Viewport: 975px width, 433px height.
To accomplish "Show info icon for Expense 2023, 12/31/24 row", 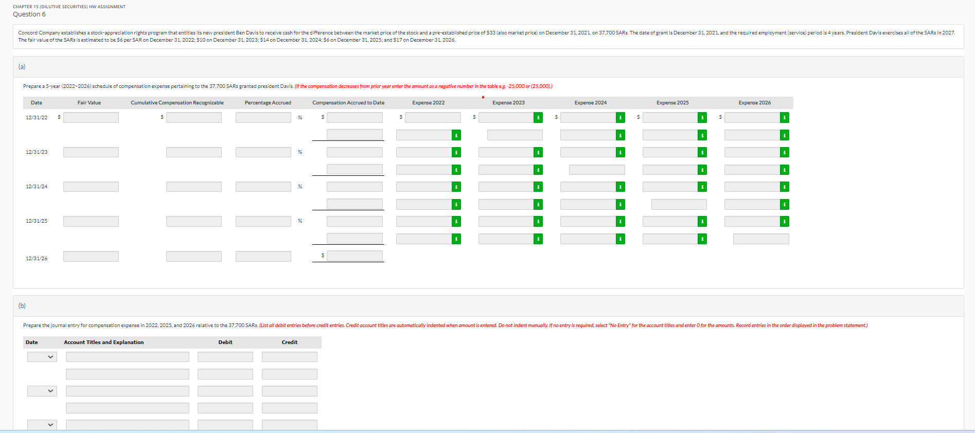I will click(538, 187).
